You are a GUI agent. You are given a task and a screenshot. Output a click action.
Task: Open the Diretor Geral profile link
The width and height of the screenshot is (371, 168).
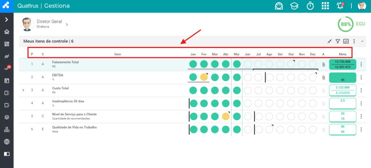49,24
